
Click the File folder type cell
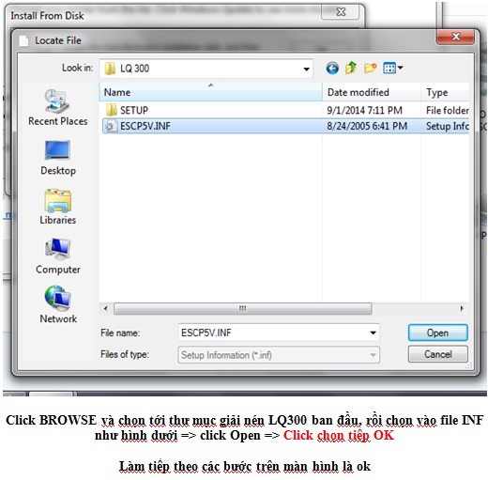(448, 110)
